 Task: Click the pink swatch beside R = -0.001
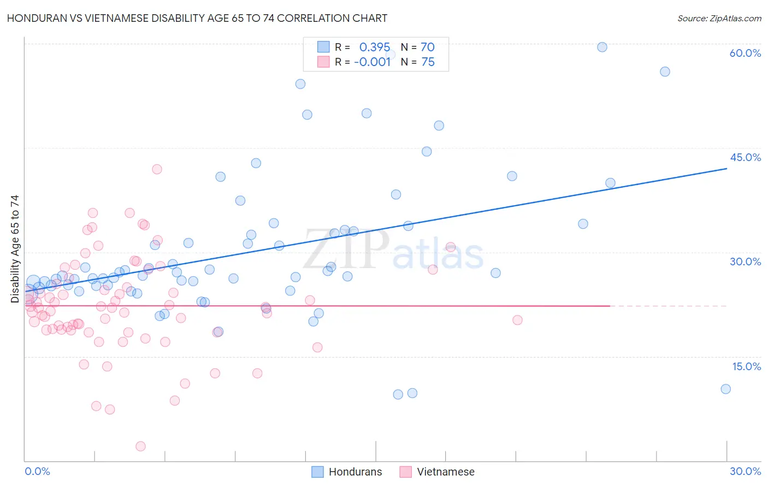pos(323,62)
